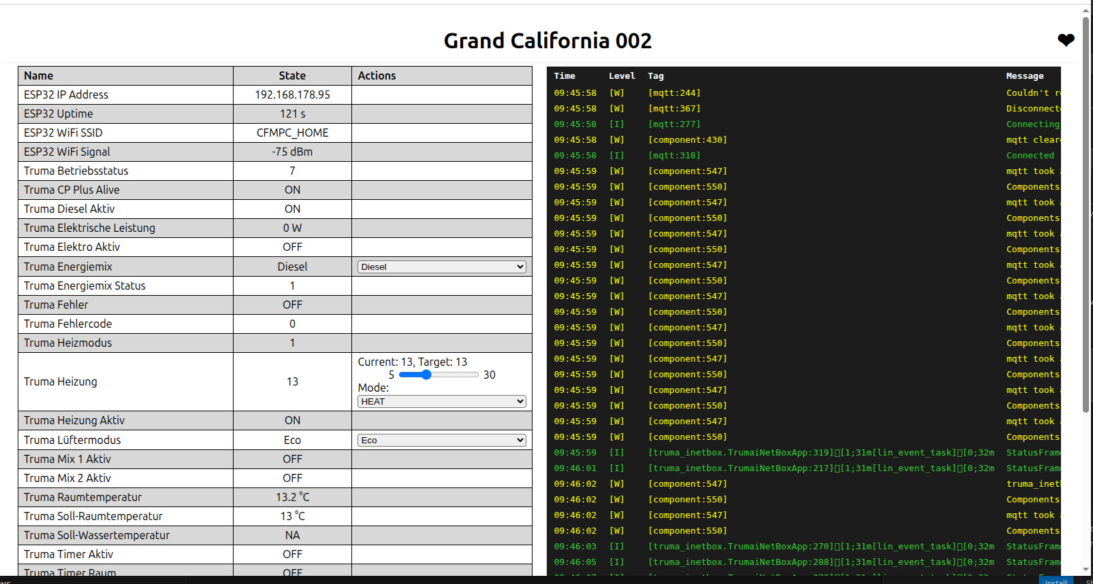Click the heart icon in the page header
The width and height of the screenshot is (1093, 584).
tap(1066, 40)
